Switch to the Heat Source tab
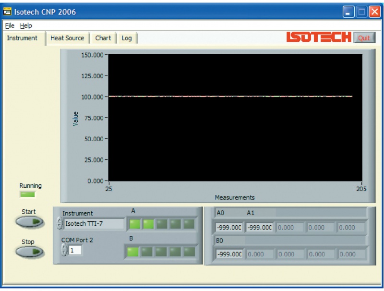The image size is (384, 291). click(x=67, y=38)
